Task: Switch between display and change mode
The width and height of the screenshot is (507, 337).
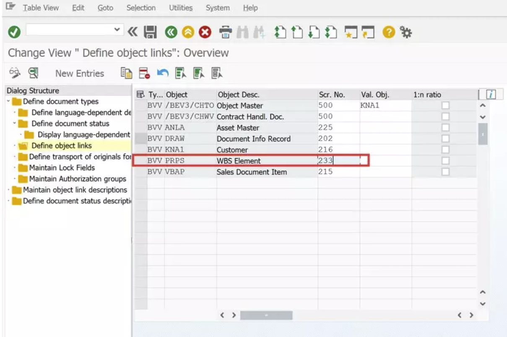Action: (x=15, y=73)
